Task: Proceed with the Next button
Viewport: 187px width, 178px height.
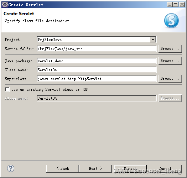Action: (95, 168)
